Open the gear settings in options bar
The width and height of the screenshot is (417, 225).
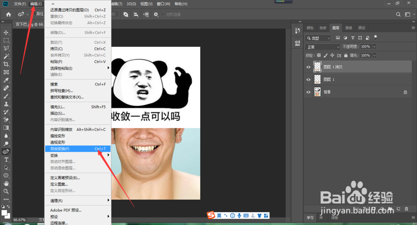pyautogui.click(x=156, y=14)
